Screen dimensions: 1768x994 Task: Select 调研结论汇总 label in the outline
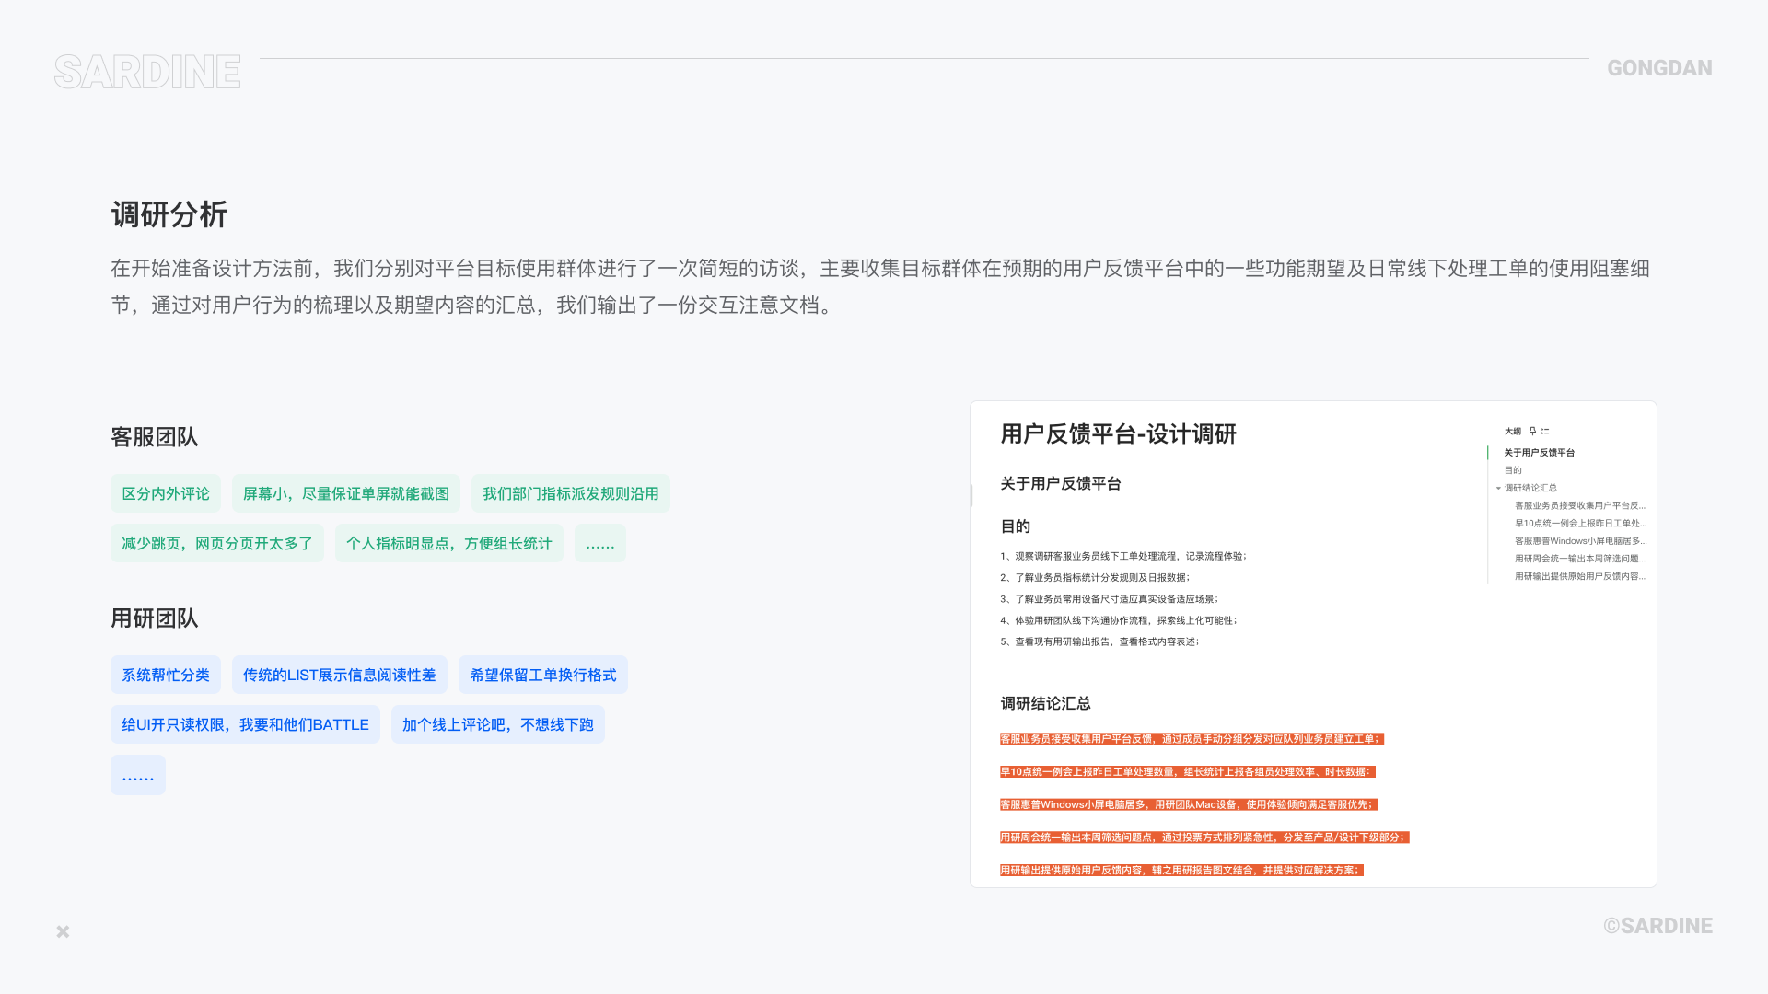1530,488
